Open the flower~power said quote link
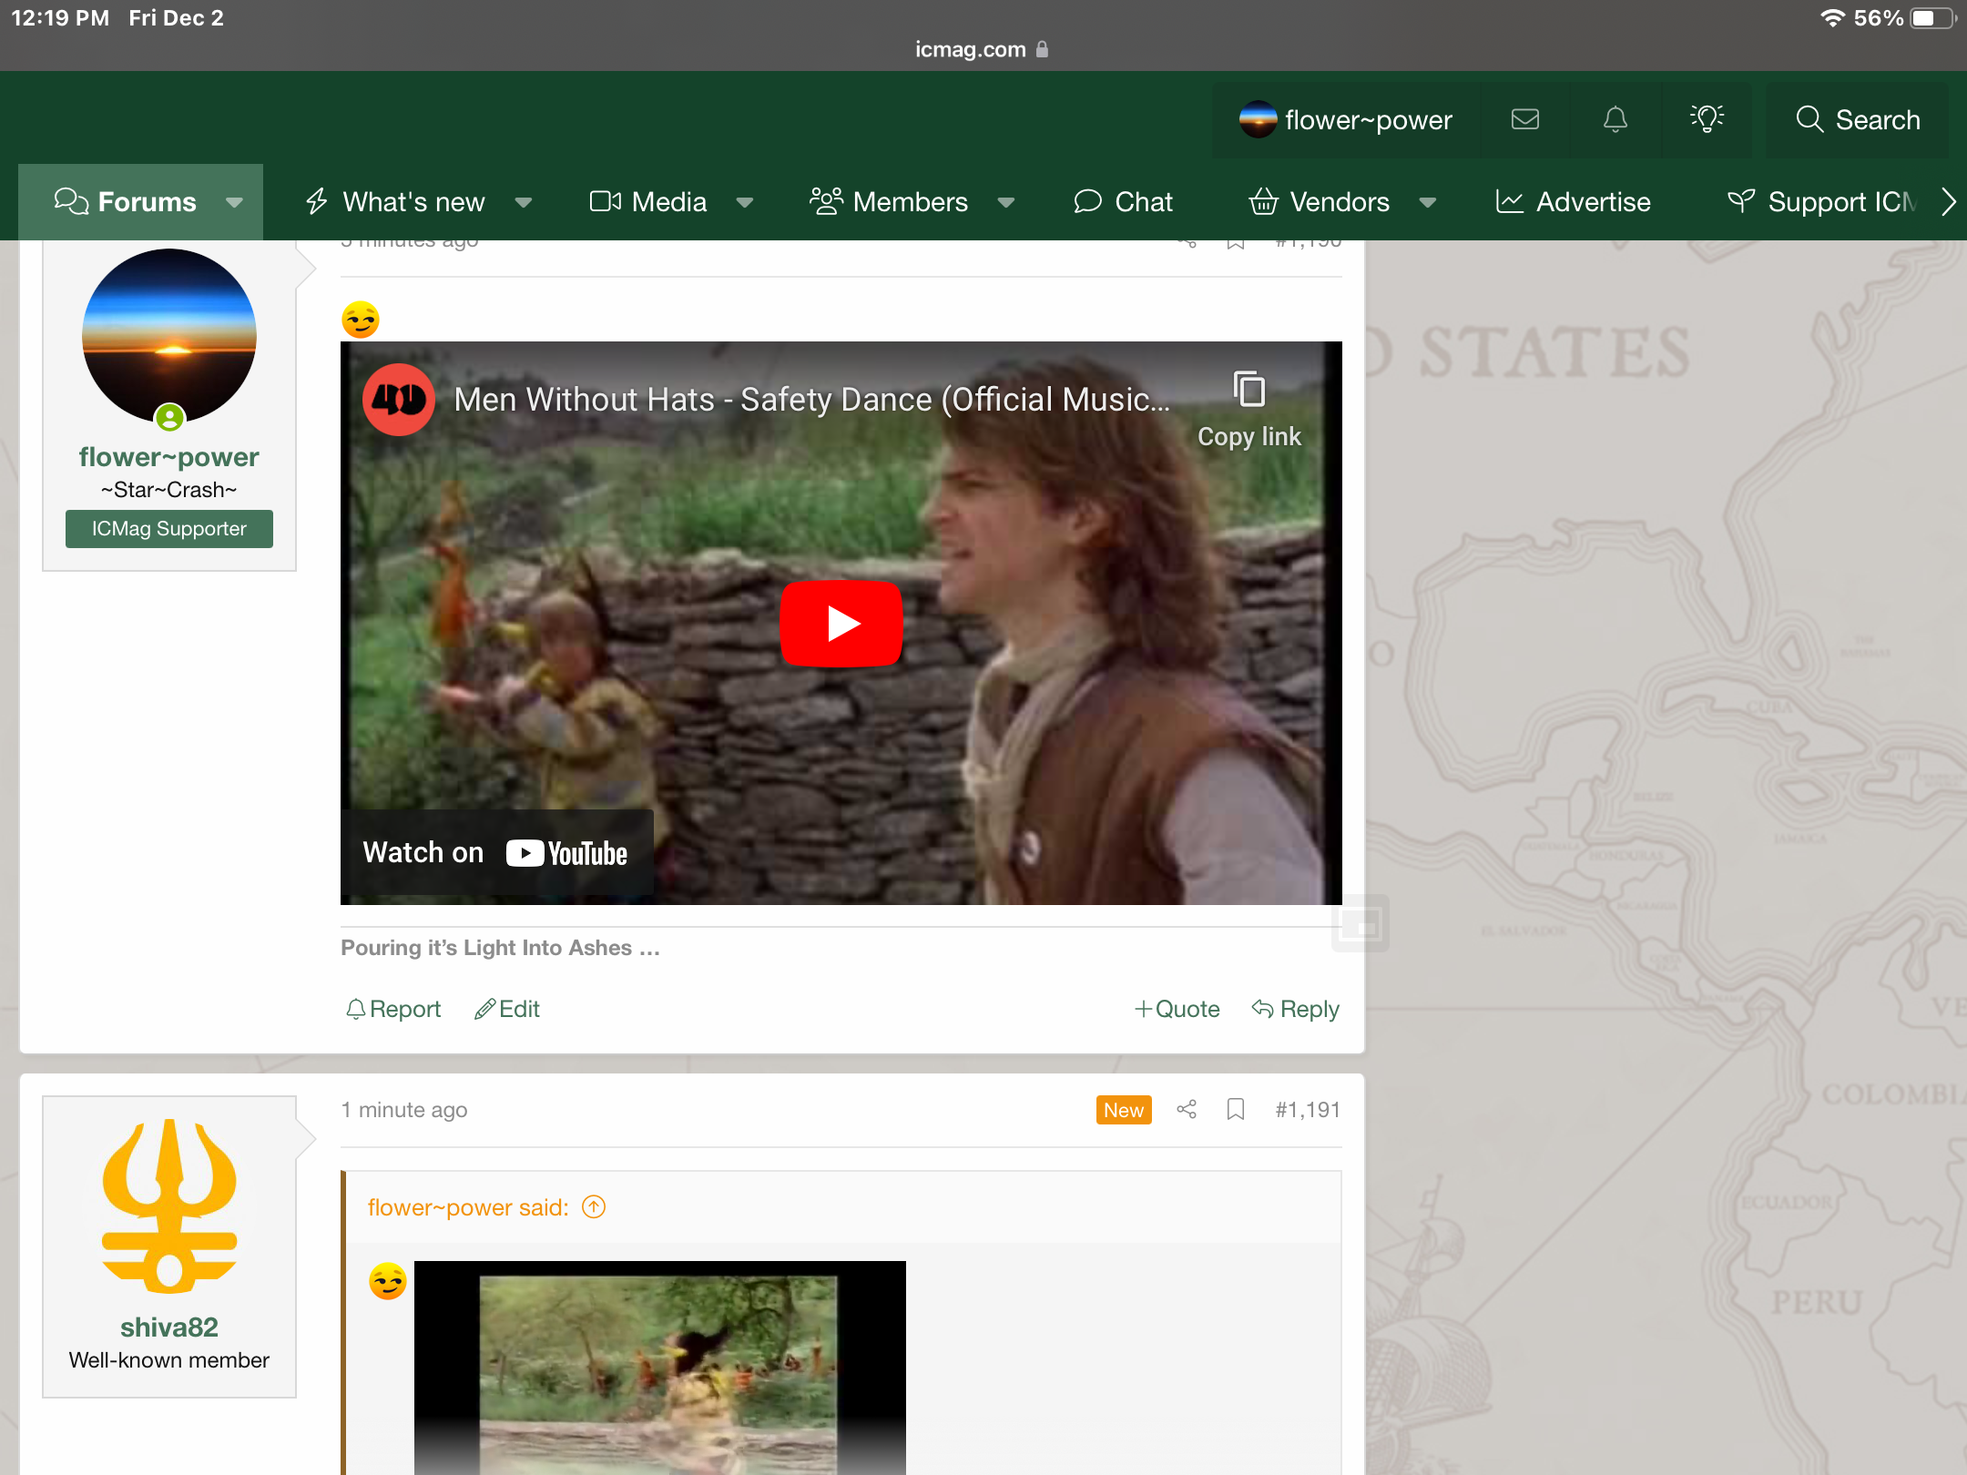This screenshot has width=1967, height=1475. click(x=468, y=1207)
